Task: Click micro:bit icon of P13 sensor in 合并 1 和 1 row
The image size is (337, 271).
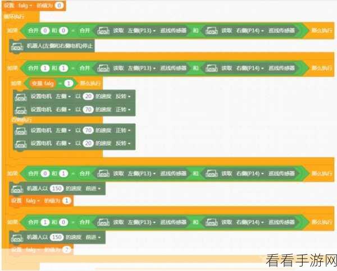Action: click(x=103, y=68)
